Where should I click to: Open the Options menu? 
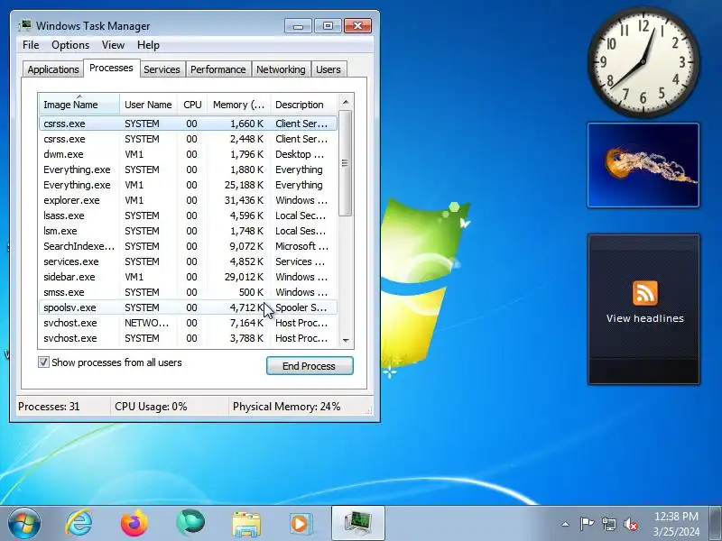[70, 45]
